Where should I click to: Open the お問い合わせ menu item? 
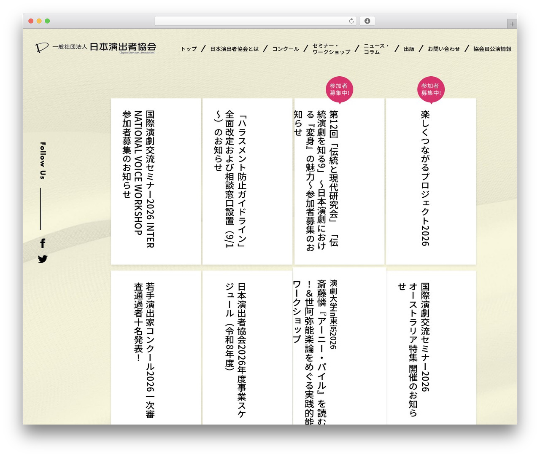pos(444,49)
